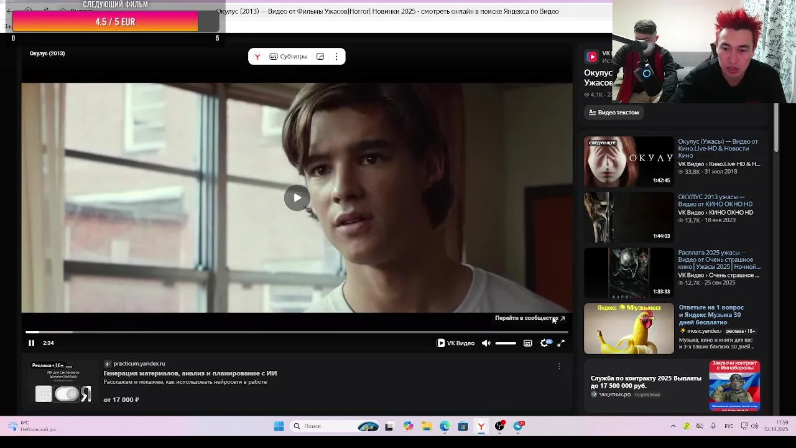Click the Расплата 2025 ужасы video title
This screenshot has width=796, height=448.
click(719, 259)
